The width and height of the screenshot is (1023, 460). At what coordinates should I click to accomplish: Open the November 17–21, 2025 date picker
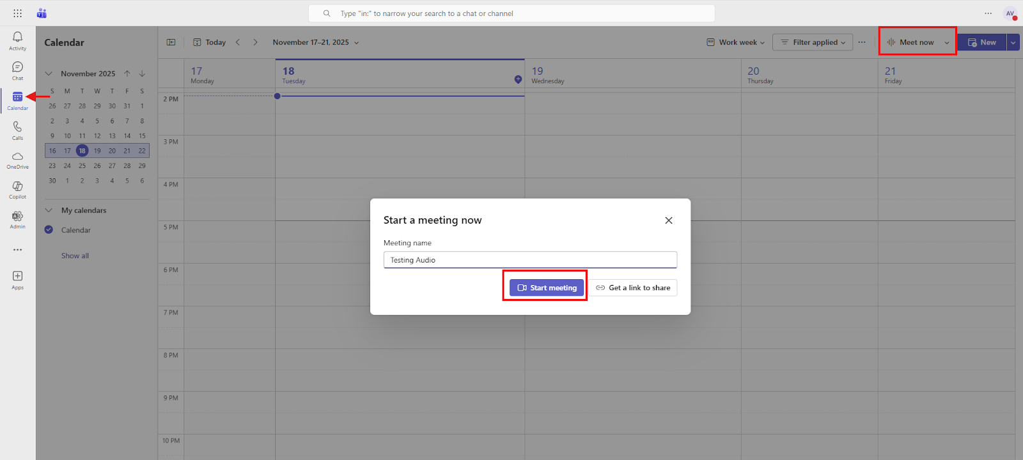pyautogui.click(x=315, y=42)
